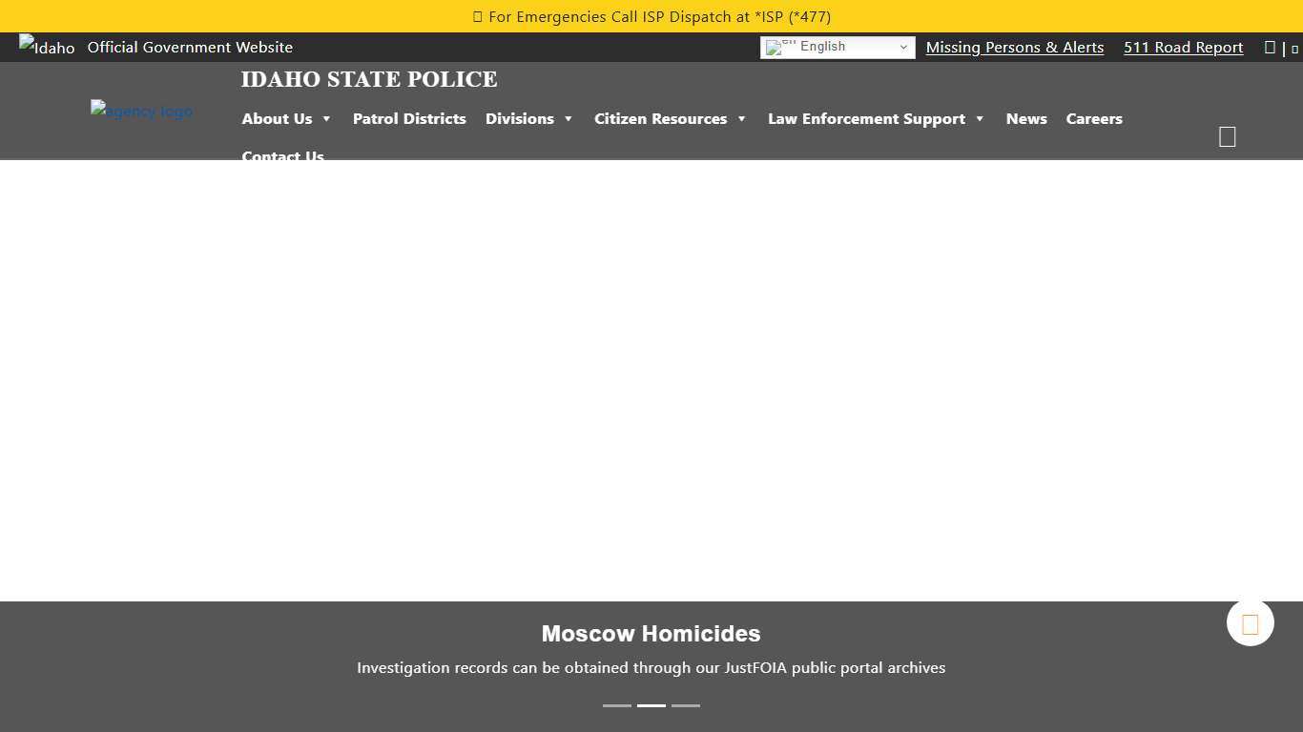Click the small icon right of the divider
This screenshot has width=1303, height=732.
(1294, 49)
